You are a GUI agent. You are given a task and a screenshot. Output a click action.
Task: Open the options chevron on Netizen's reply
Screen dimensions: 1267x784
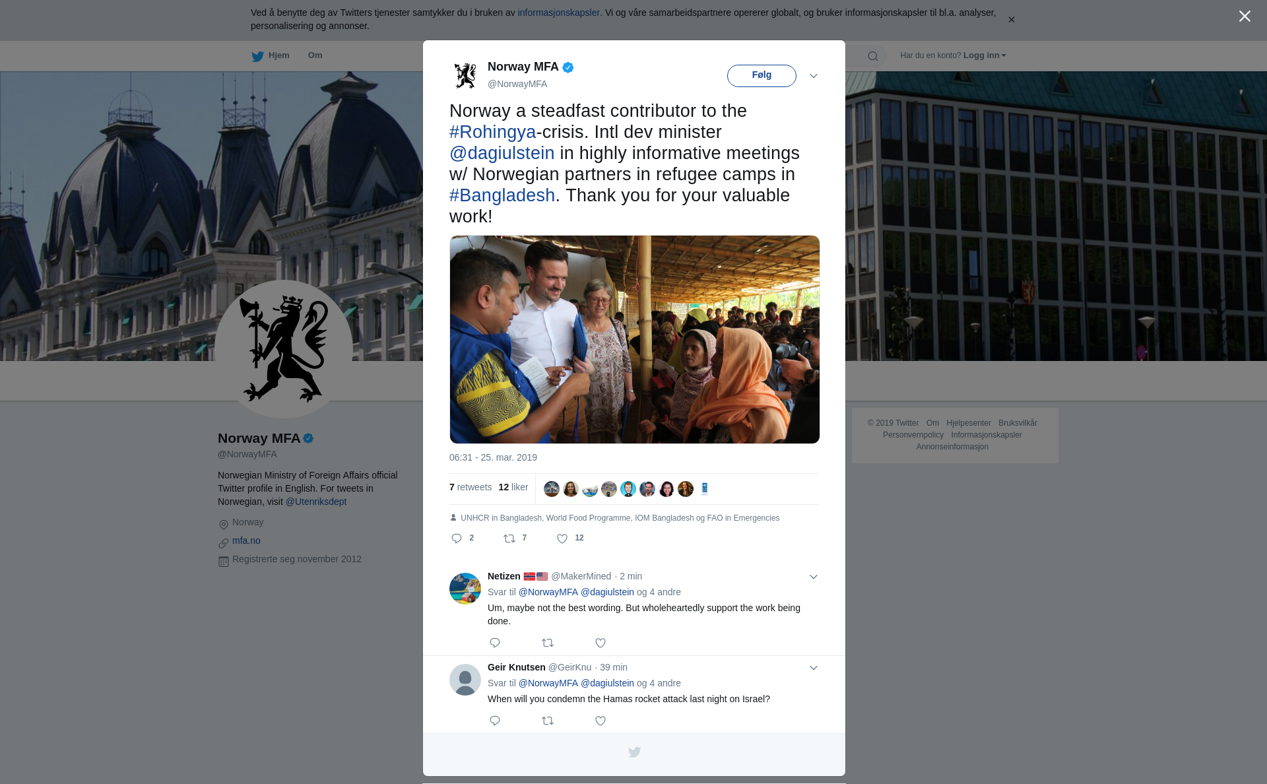(x=814, y=577)
